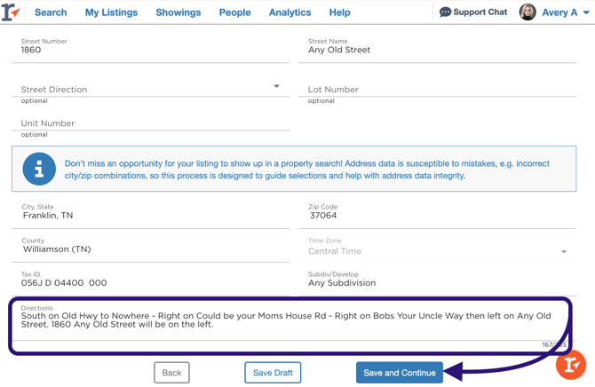The width and height of the screenshot is (595, 387).
Task: Go to the Search menu
Action: click(51, 12)
